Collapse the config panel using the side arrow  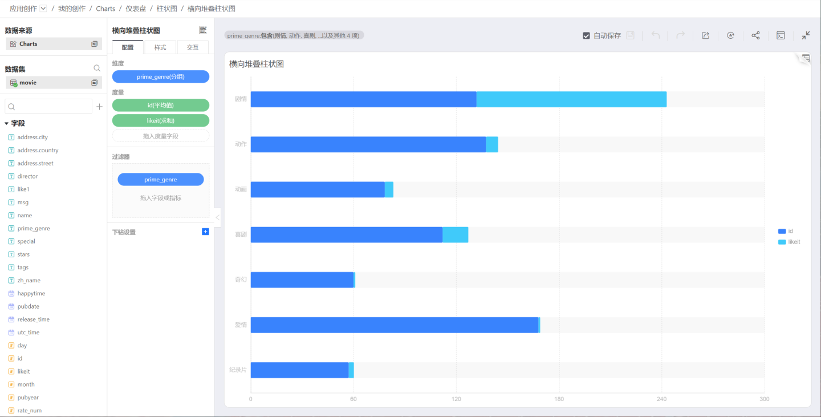(x=217, y=217)
